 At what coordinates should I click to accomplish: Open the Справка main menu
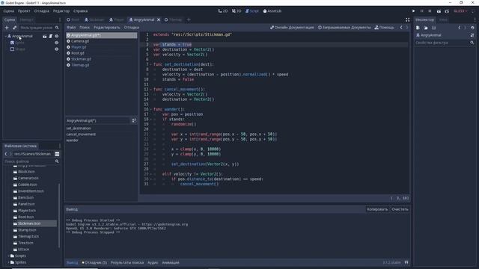[80, 11]
